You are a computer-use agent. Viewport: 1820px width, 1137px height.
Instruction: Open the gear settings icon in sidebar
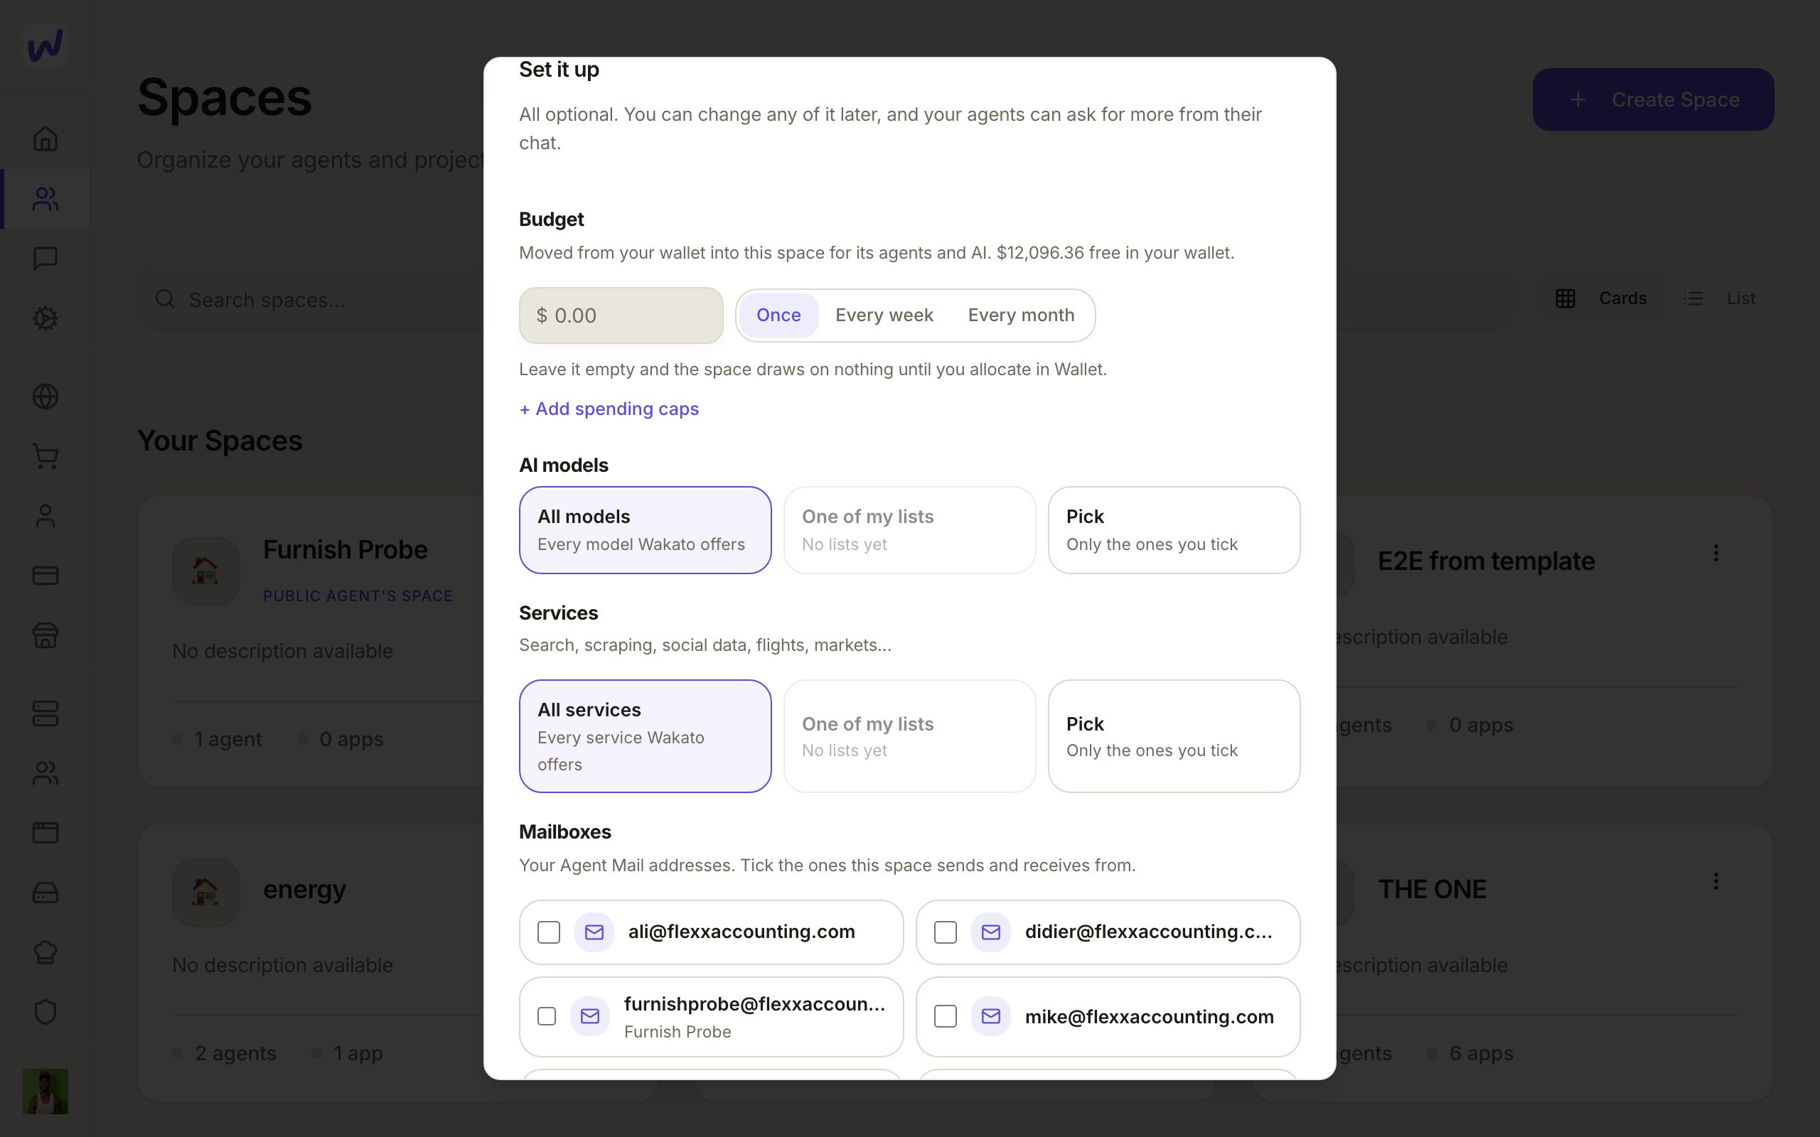tap(45, 318)
